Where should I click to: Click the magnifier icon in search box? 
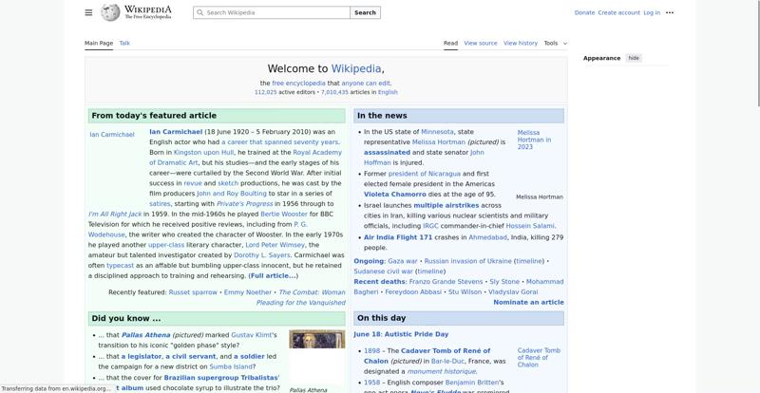199,12
